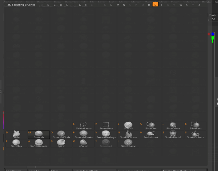The image size is (218, 171).
Task: Select the sPolish brush
Action: 84,143
